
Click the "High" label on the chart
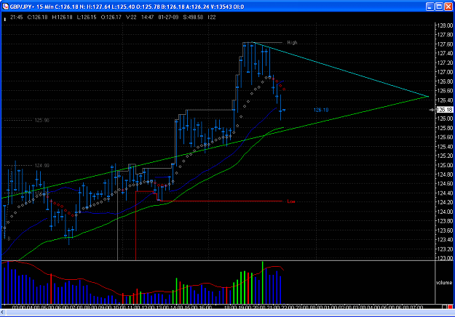(292, 43)
